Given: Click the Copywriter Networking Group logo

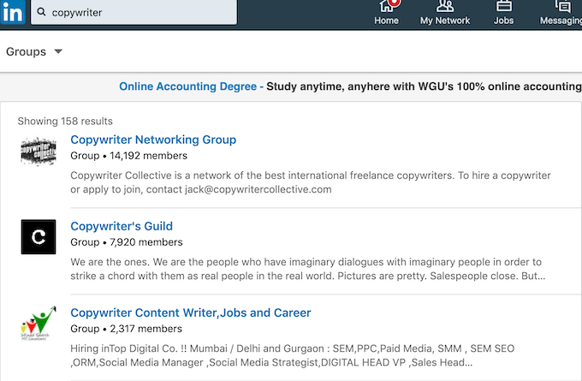Looking at the screenshot, I should (39, 152).
